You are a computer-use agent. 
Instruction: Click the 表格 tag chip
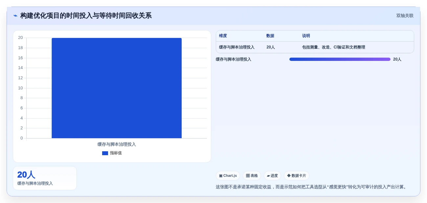tap(252, 176)
